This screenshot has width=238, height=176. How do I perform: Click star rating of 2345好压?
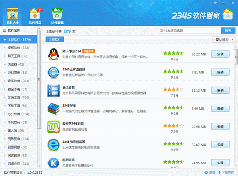click(173, 108)
